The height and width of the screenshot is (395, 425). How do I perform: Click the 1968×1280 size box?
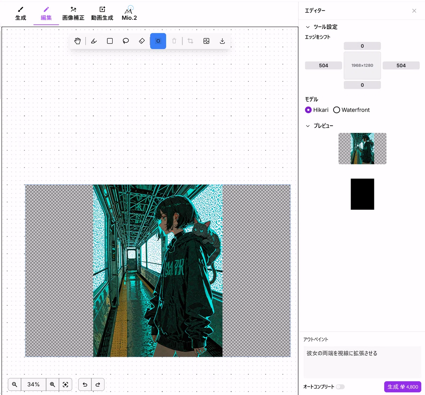coord(362,66)
